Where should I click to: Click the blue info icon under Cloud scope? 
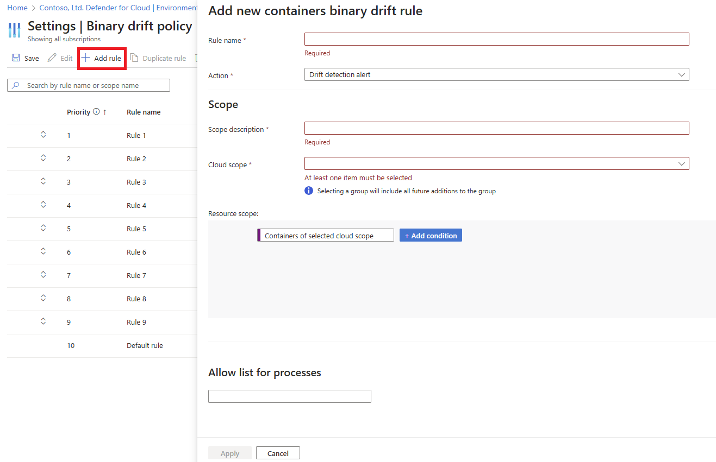click(x=309, y=191)
